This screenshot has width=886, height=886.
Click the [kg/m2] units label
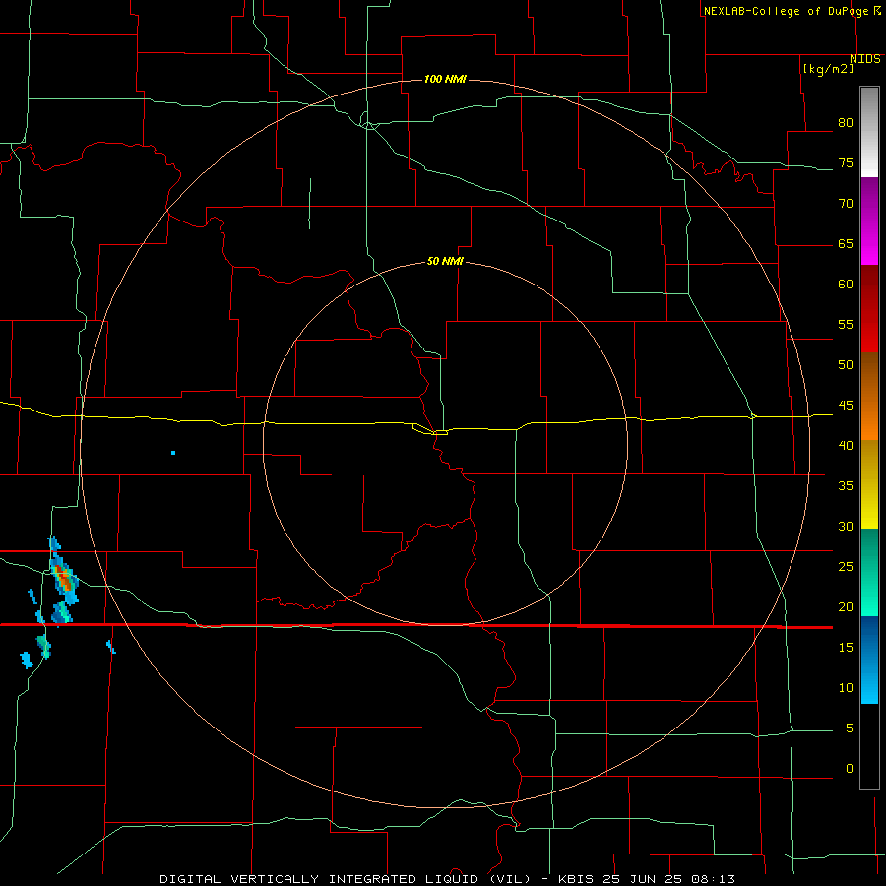point(828,69)
